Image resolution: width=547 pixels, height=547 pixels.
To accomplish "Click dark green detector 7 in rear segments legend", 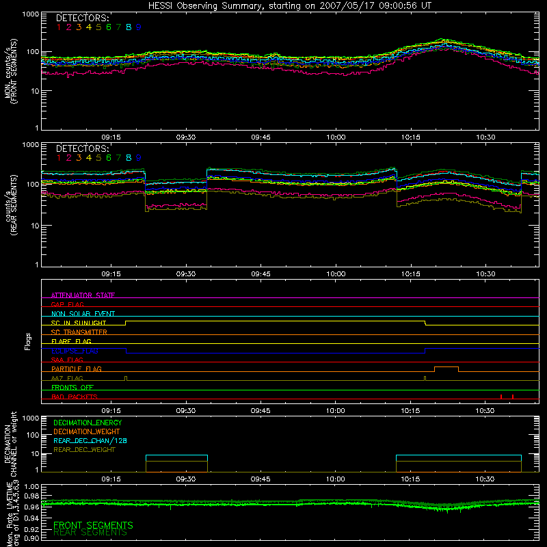I will tap(118, 158).
